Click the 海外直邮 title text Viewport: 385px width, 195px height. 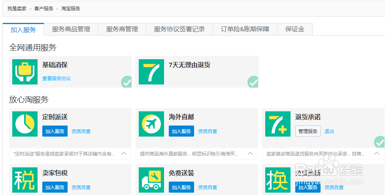[181, 117]
